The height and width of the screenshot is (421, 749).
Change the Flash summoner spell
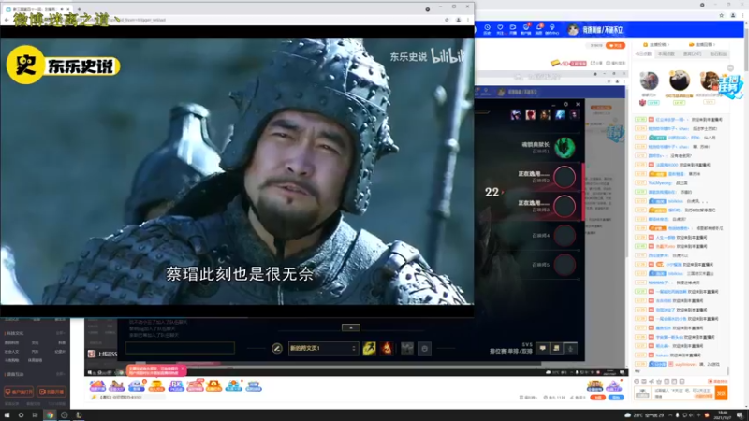tap(369, 348)
